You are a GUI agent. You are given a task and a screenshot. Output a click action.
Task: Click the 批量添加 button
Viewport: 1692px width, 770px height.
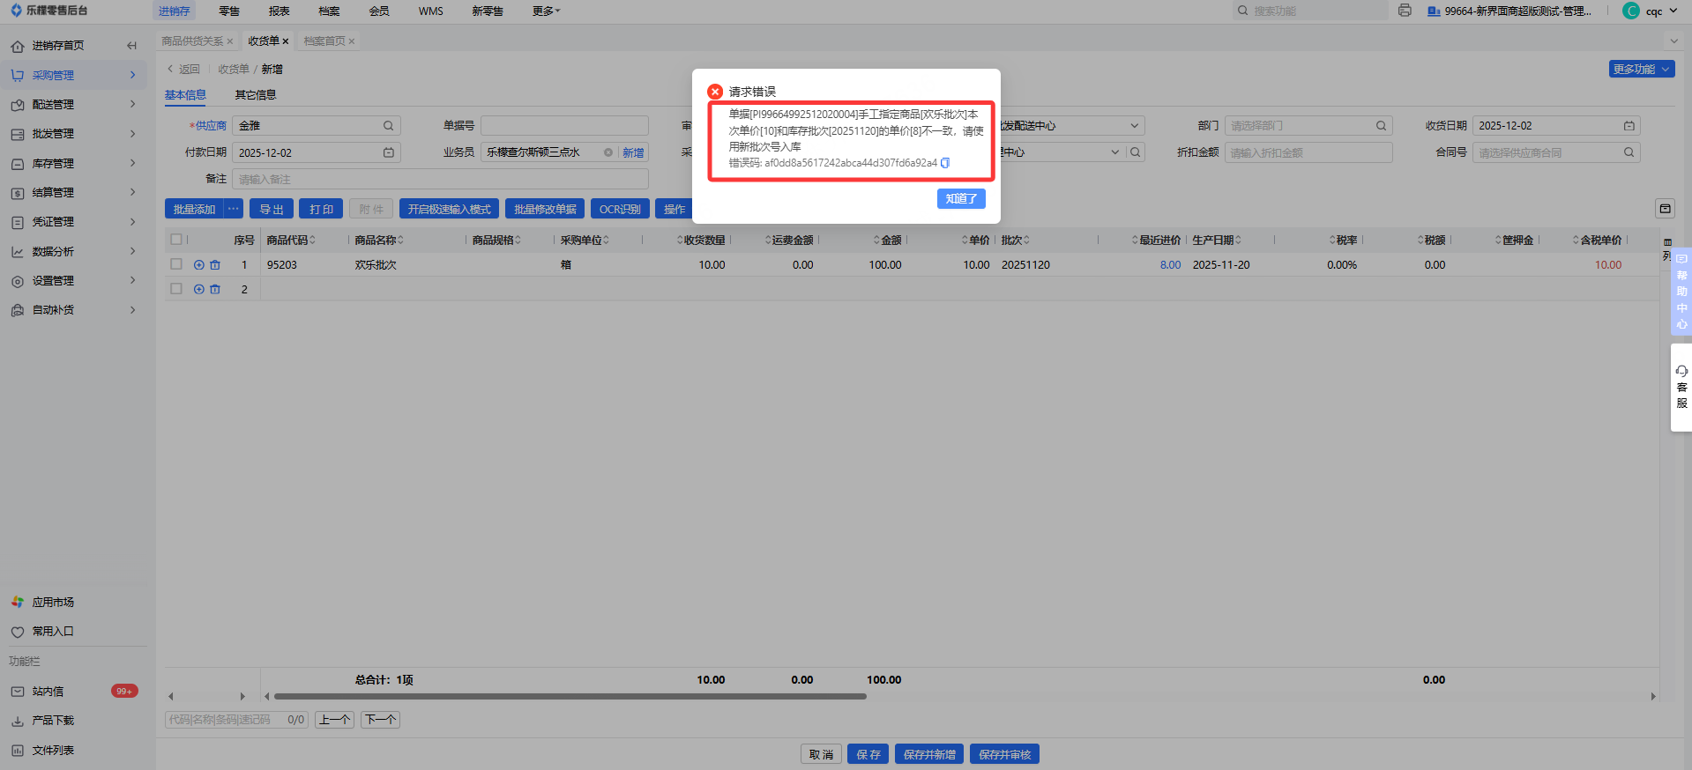pos(194,209)
